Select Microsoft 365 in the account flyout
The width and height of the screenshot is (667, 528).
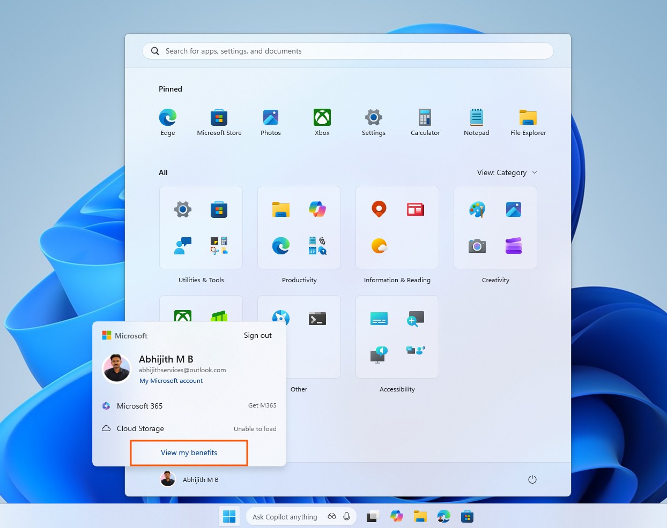click(139, 406)
